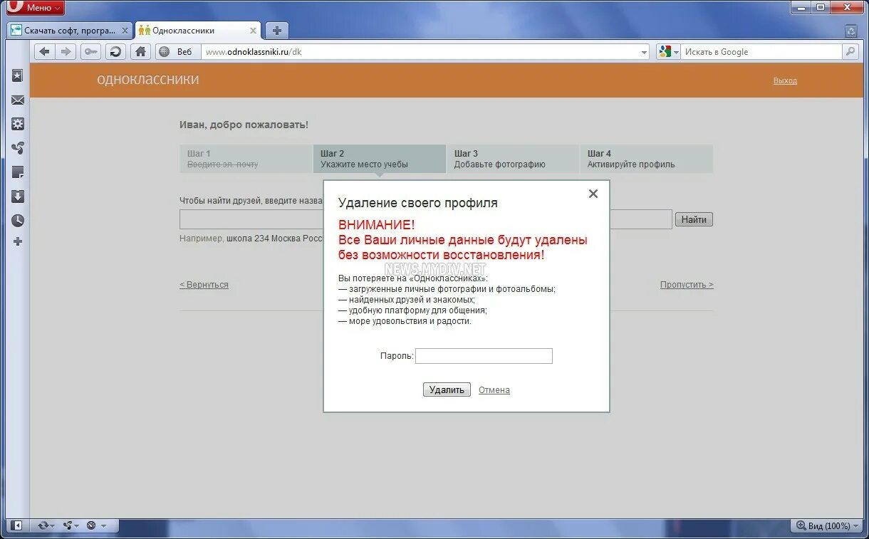Open the Opera Turbo status menu
This screenshot has height=539, width=869.
pos(95,525)
